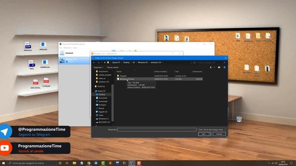296x166 pixels.
Task: Open VirtualBox cube icon on the taskbar
Action: click(x=132, y=163)
